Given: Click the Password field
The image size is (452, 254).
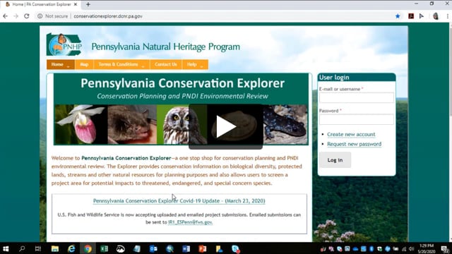Looking at the screenshot, I should 356,119.
